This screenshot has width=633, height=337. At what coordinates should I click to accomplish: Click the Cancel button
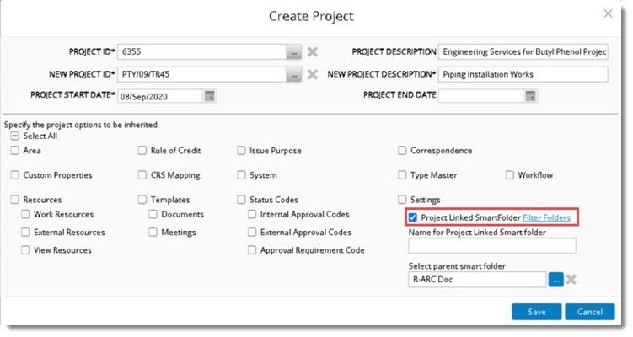pyautogui.click(x=590, y=312)
